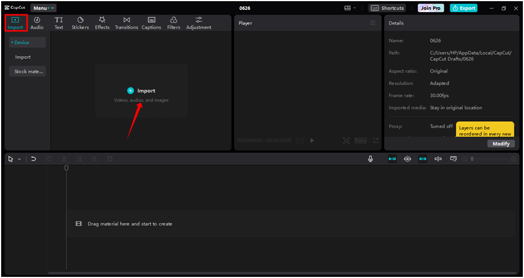Click the draft Path value text
This screenshot has width=524, height=278.
[471, 56]
